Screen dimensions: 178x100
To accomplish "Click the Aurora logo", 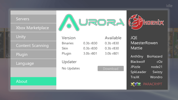I will pos(92,22).
